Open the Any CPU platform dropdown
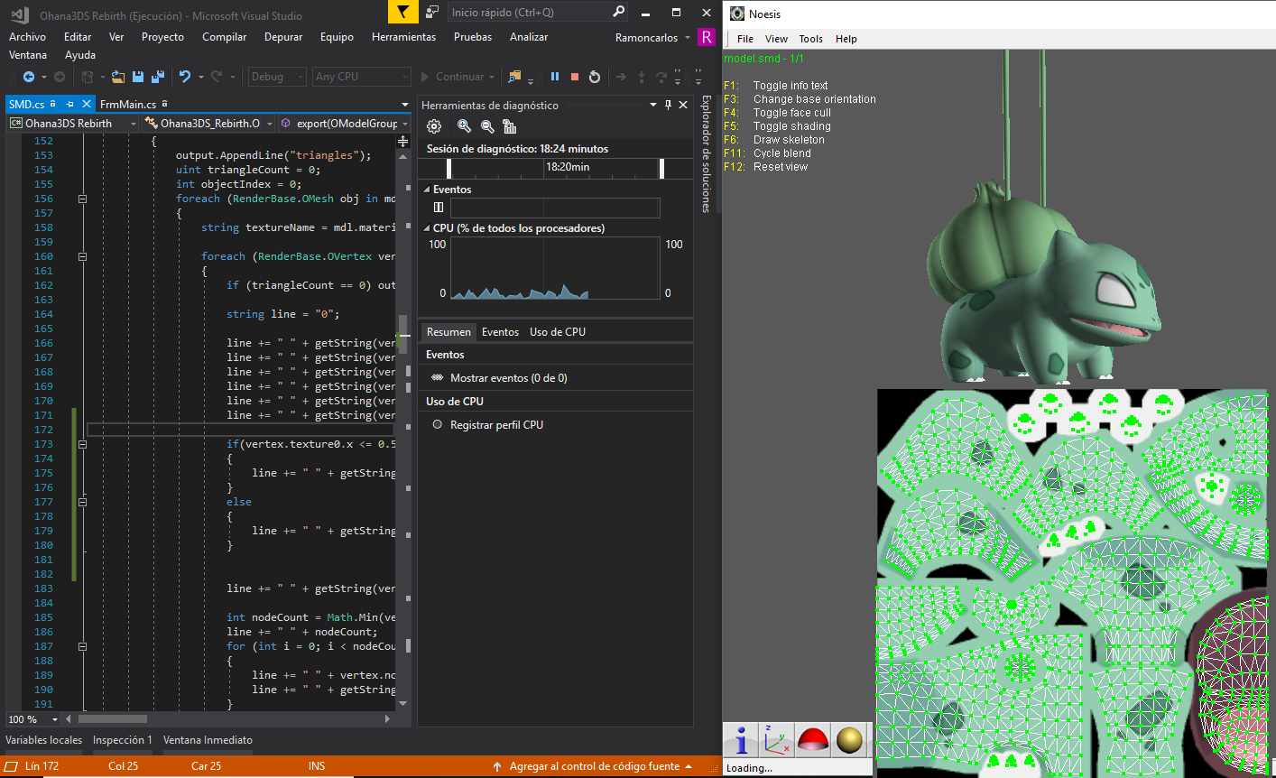This screenshot has height=778, width=1276. (360, 77)
